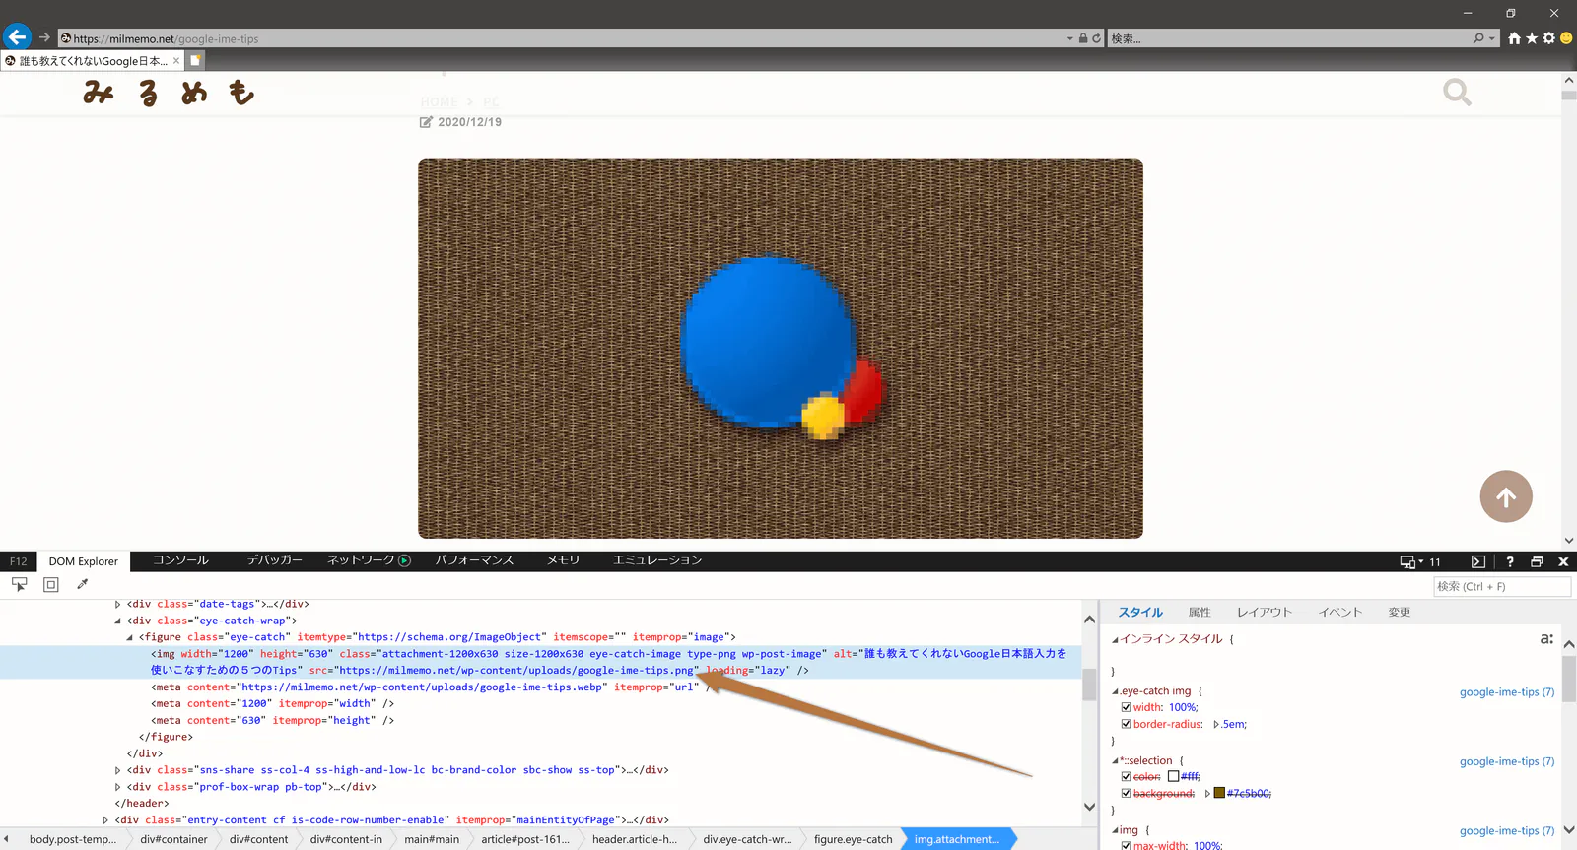The image size is (1577, 850).
Task: Select body.post-temp... in the breadcrumb bar
Action: (x=73, y=839)
